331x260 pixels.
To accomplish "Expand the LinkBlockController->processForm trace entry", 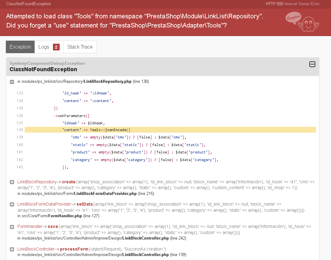I will pos(12,249).
